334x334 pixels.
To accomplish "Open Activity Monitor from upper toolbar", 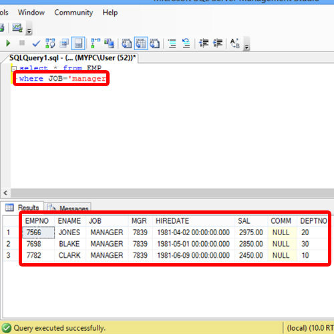I will click(x=17, y=28).
